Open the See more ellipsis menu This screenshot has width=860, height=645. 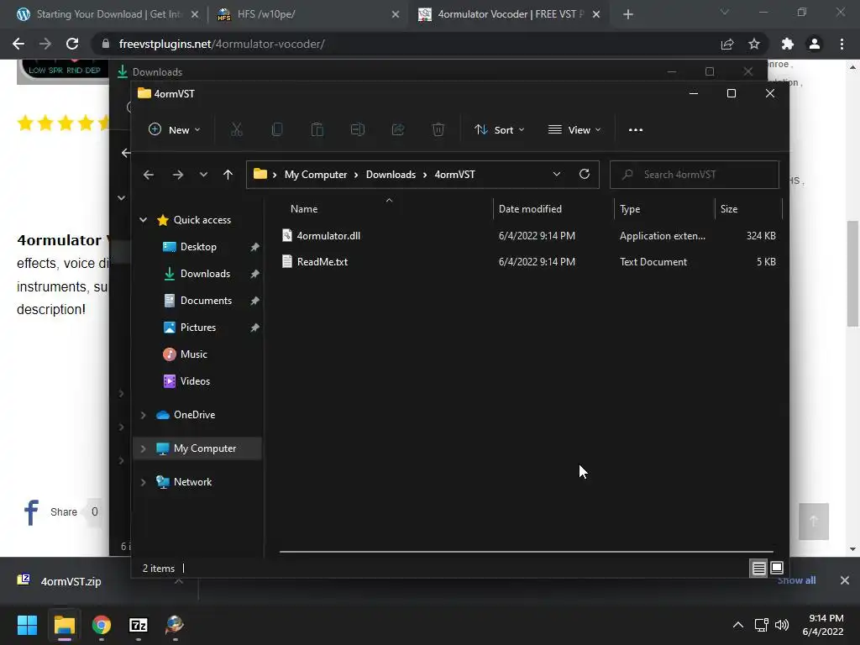636,130
